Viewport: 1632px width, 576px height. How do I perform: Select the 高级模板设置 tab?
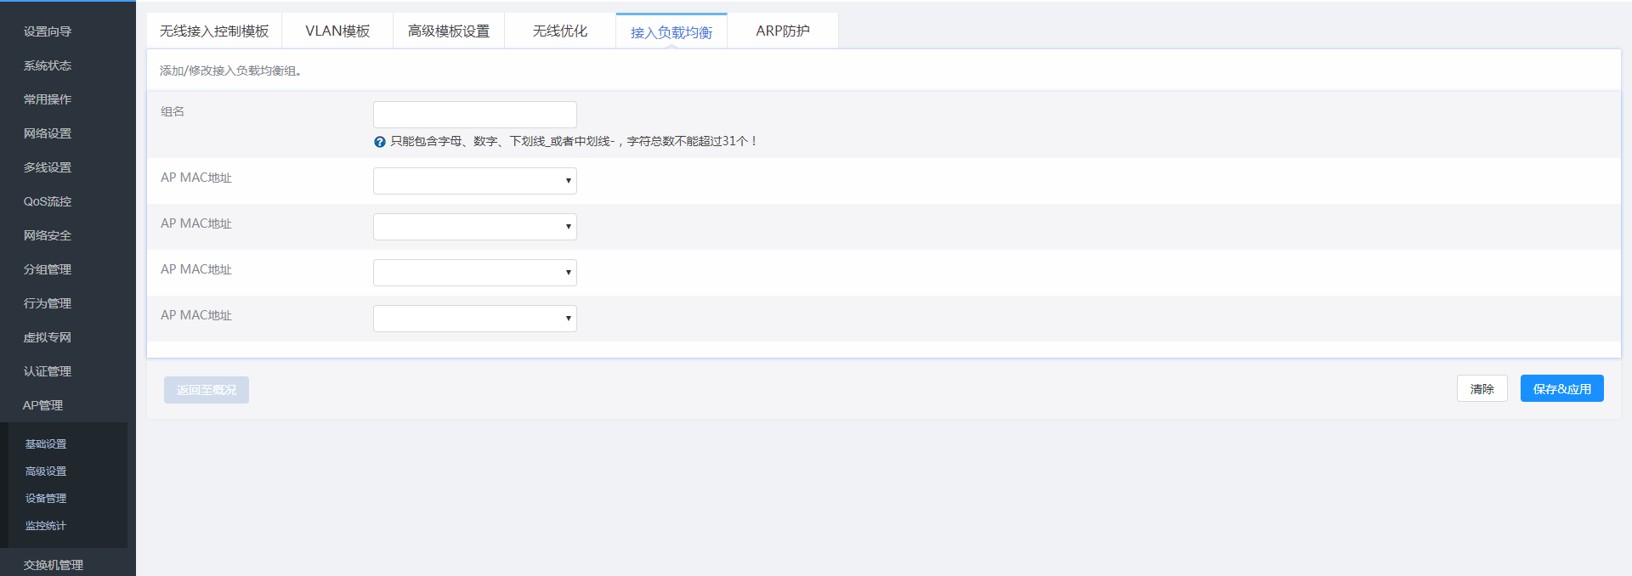tap(449, 31)
